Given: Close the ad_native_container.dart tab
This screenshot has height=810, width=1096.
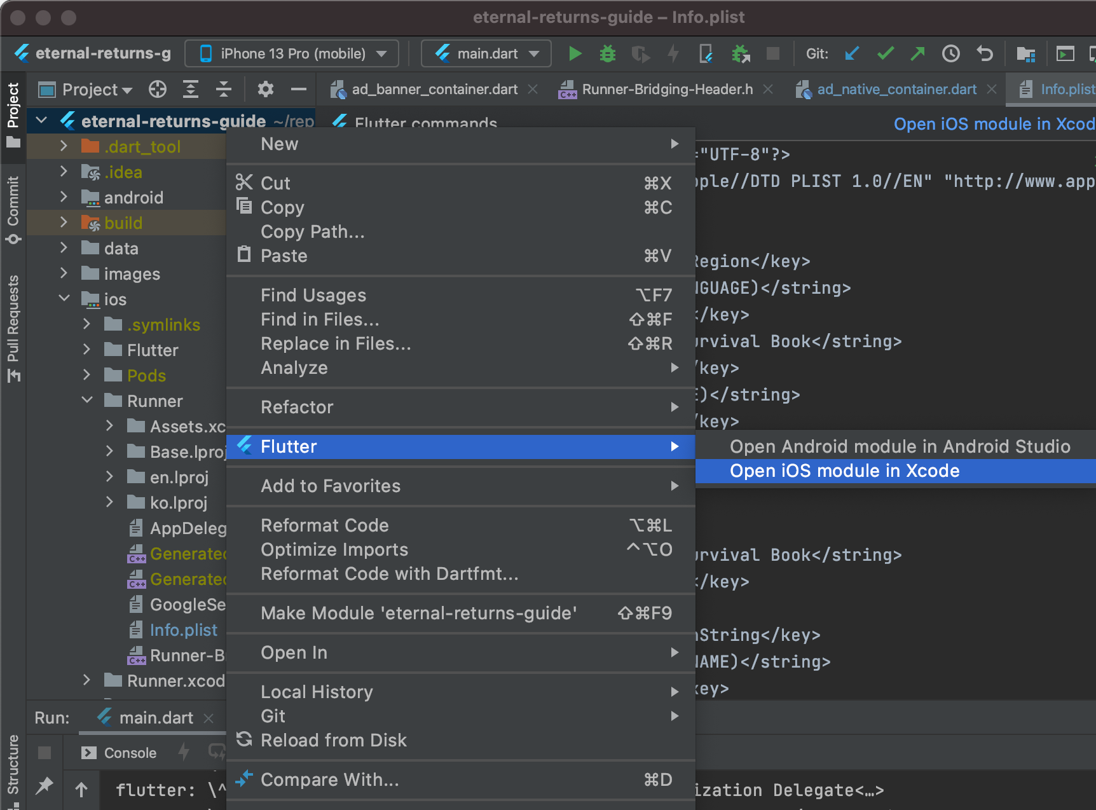Looking at the screenshot, I should (x=992, y=90).
